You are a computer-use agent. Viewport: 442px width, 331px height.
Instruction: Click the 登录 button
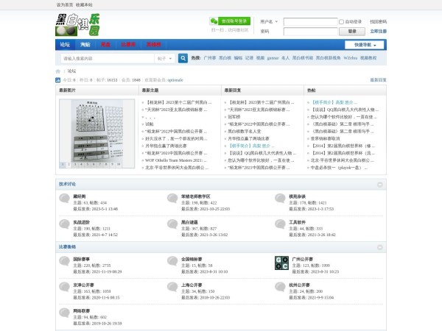(352, 32)
